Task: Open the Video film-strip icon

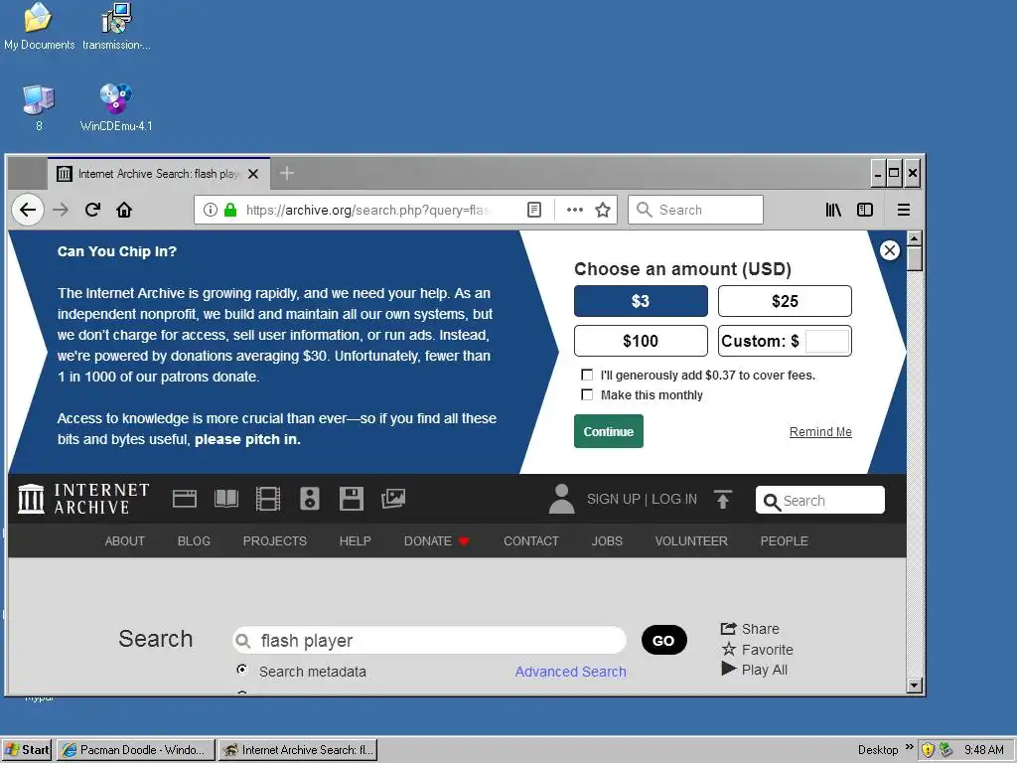Action: click(268, 499)
